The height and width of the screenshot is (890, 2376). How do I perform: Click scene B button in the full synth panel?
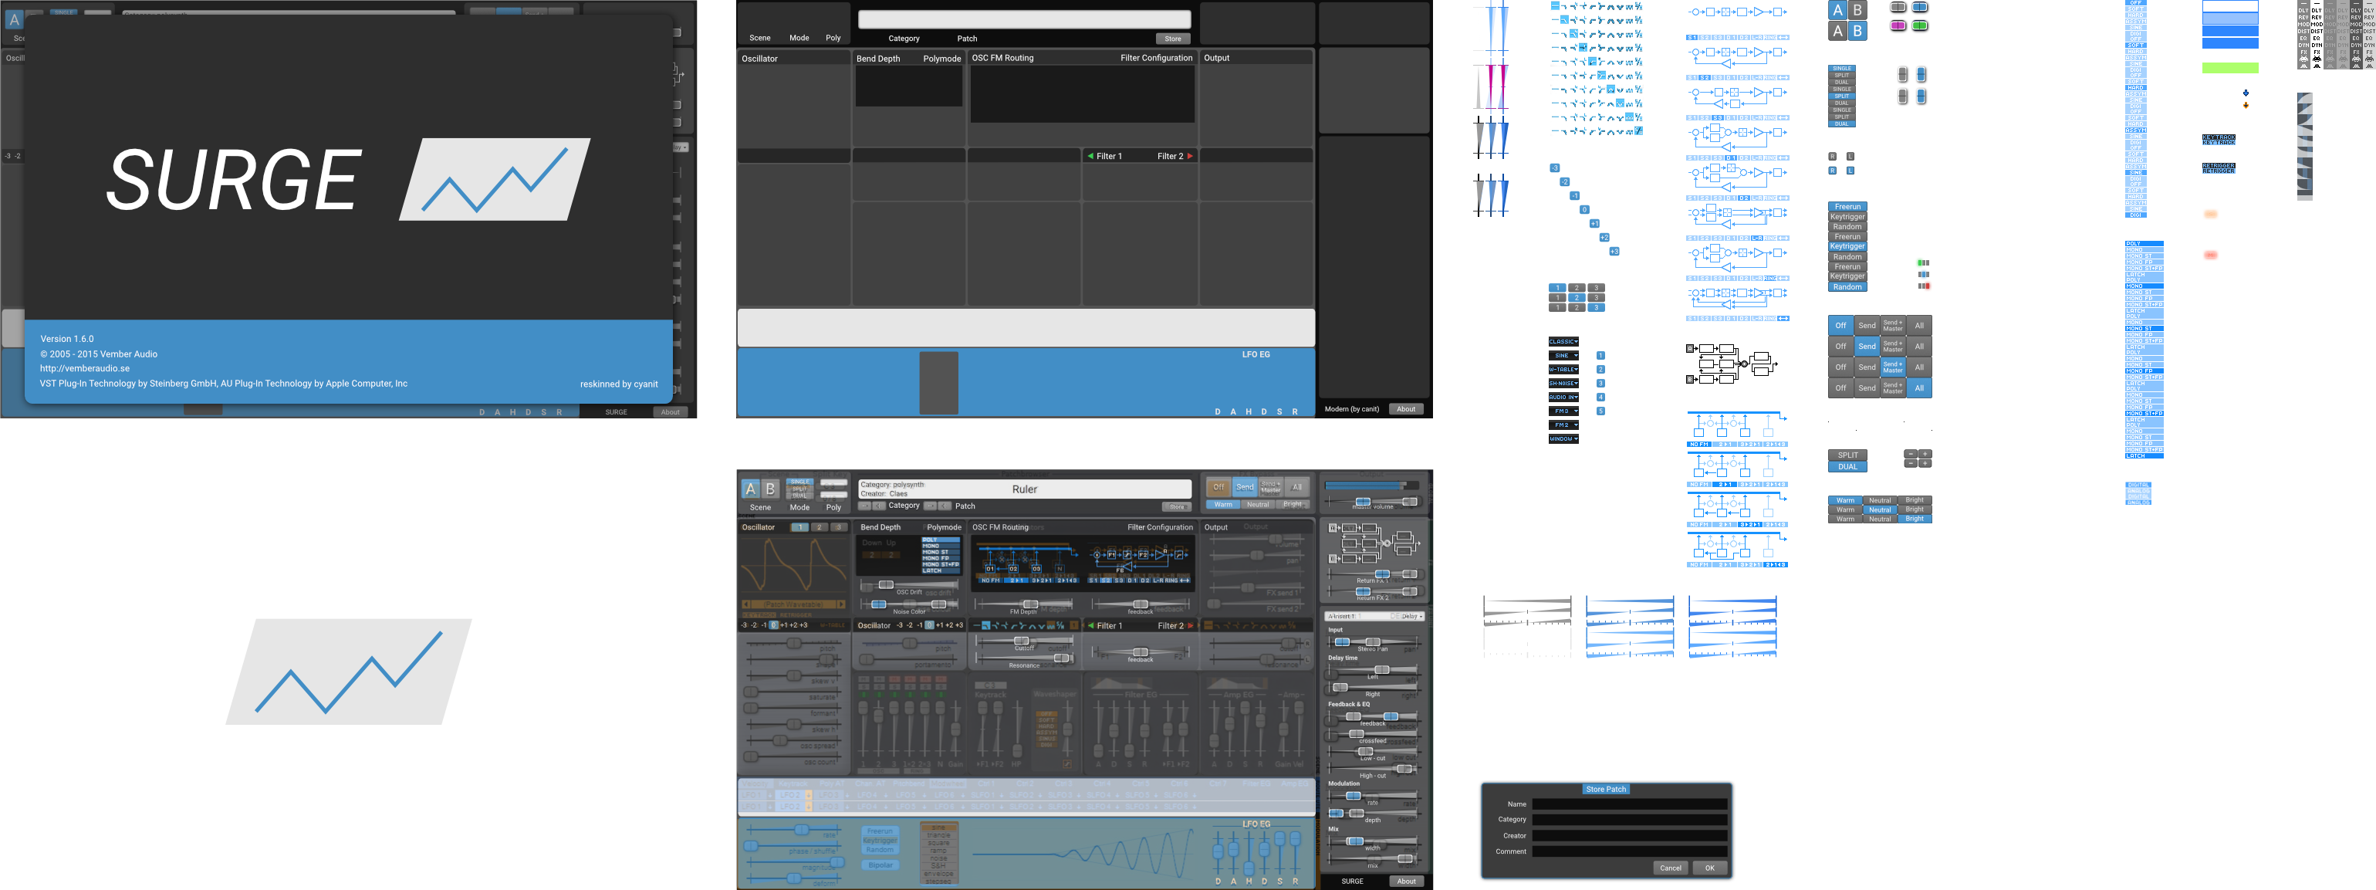point(770,489)
